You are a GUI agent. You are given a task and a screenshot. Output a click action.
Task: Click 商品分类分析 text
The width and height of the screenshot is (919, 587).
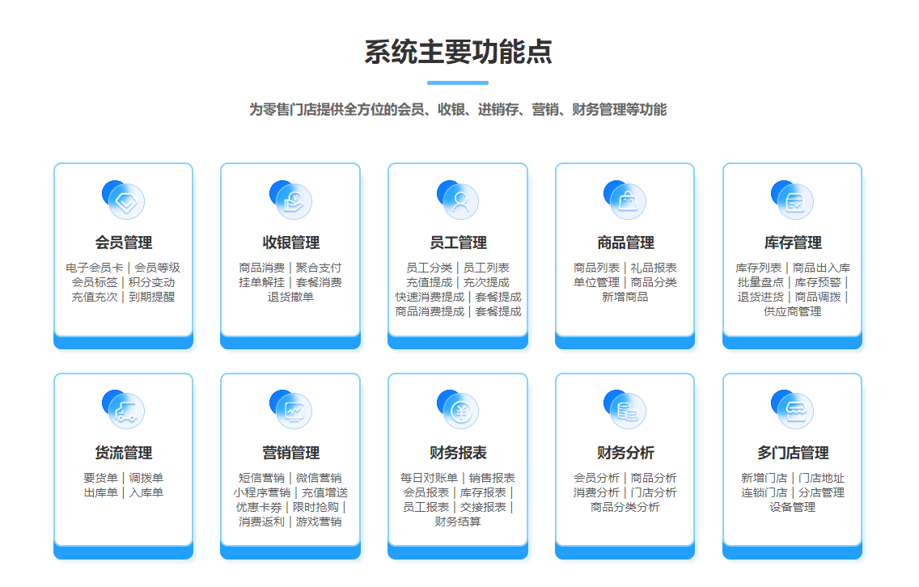point(625,507)
